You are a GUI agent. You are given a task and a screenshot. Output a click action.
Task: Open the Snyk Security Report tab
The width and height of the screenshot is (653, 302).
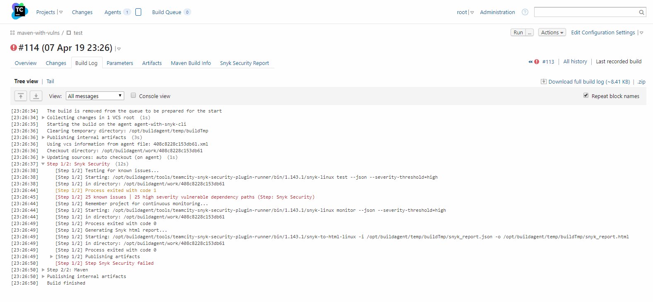click(x=244, y=63)
